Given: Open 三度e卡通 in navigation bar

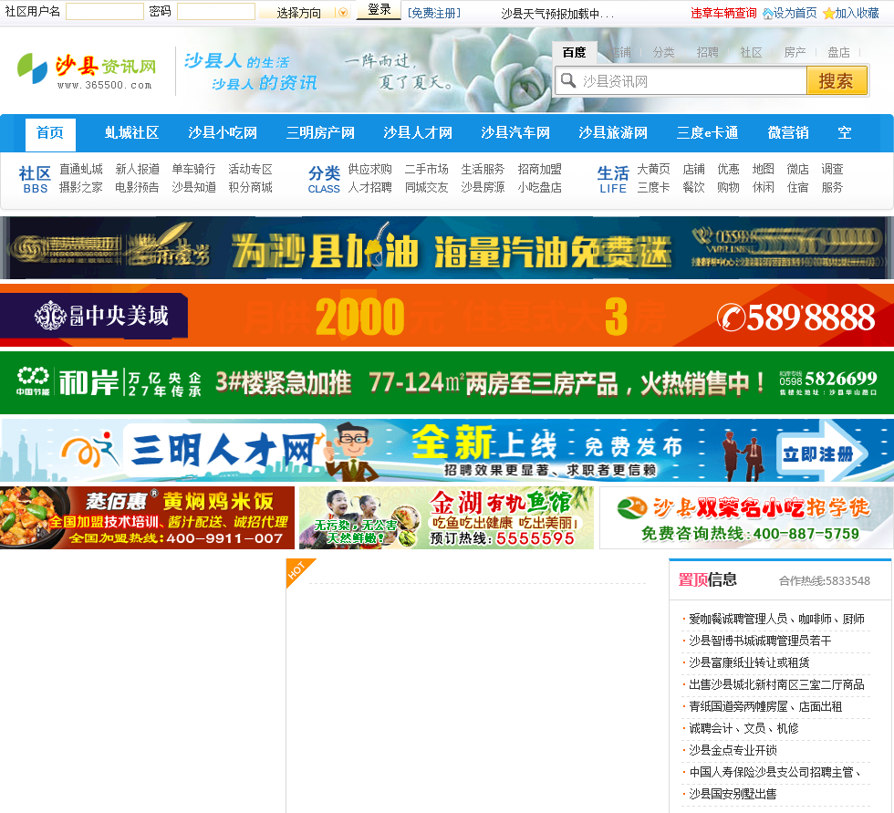Looking at the screenshot, I should tap(708, 133).
